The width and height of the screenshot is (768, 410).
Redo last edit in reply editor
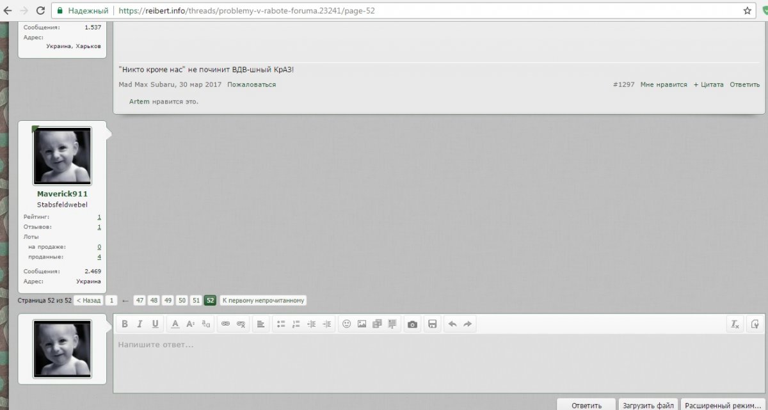pos(468,324)
